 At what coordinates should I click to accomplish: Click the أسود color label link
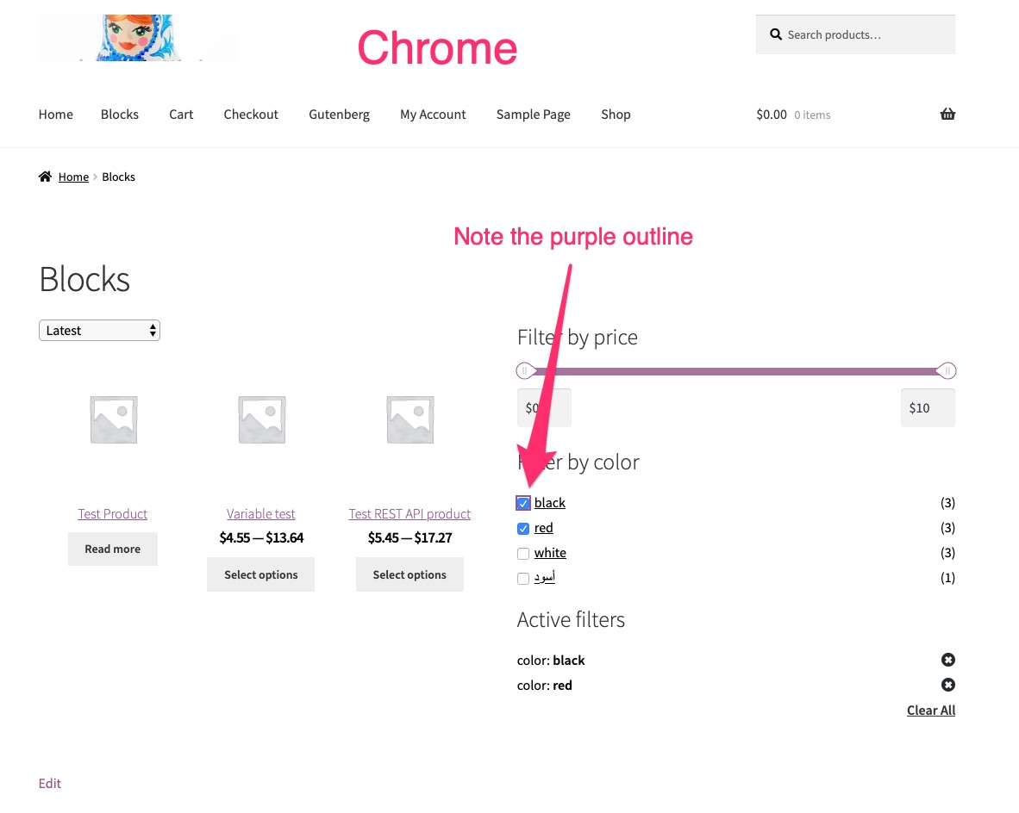[545, 577]
